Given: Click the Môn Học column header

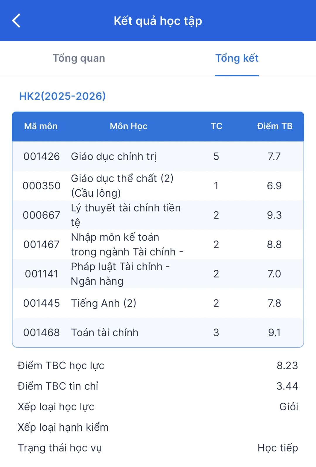Looking at the screenshot, I should point(129,126).
